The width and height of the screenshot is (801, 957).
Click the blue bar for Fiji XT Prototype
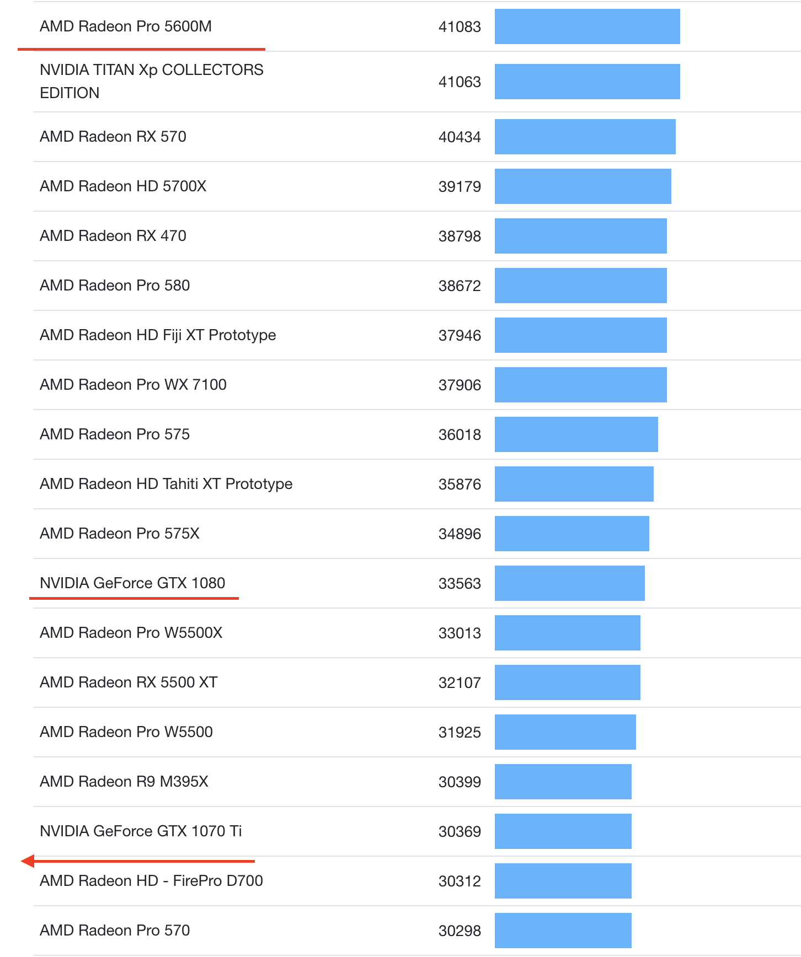(581, 335)
